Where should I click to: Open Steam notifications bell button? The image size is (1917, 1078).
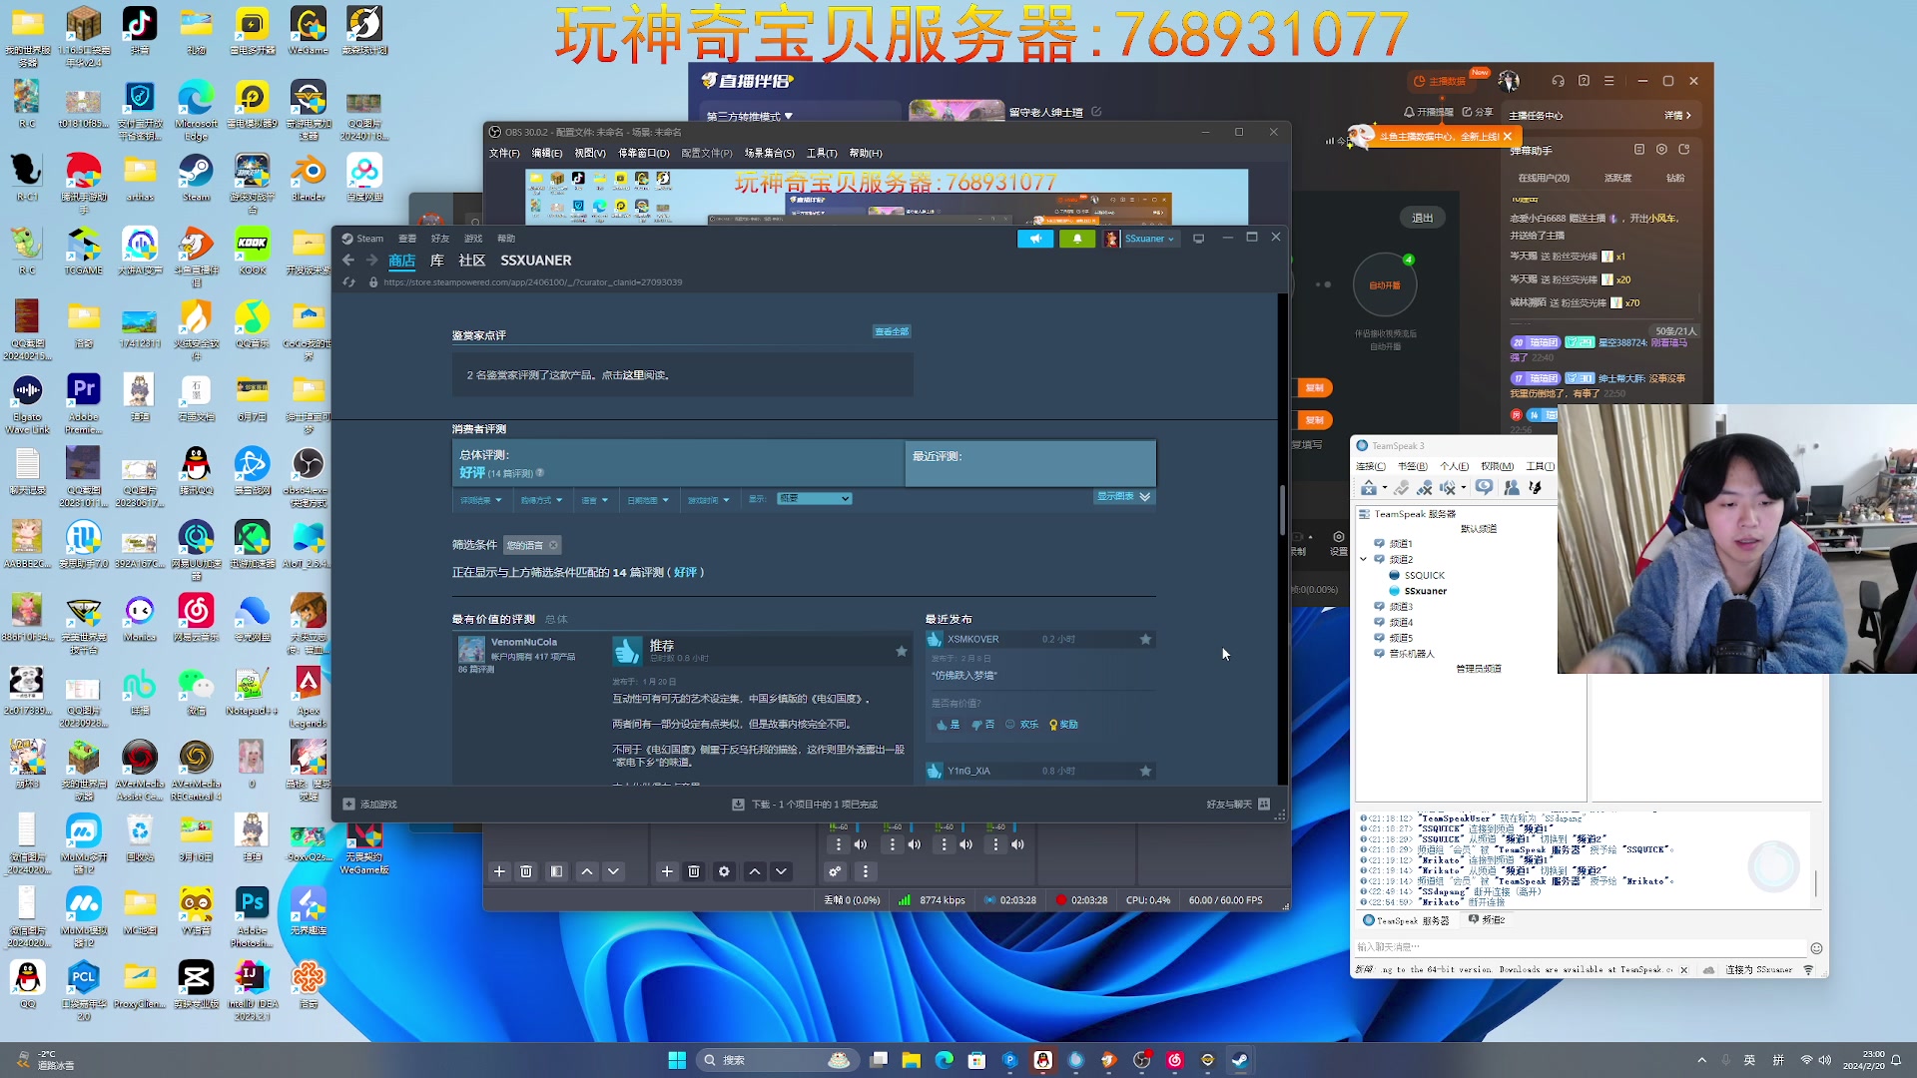(1077, 239)
